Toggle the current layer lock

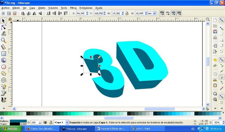(51, 122)
